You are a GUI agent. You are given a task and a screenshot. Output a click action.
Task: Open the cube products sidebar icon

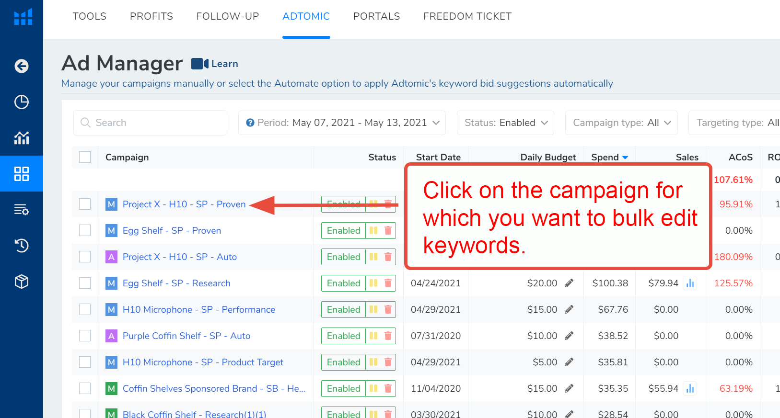tap(22, 282)
